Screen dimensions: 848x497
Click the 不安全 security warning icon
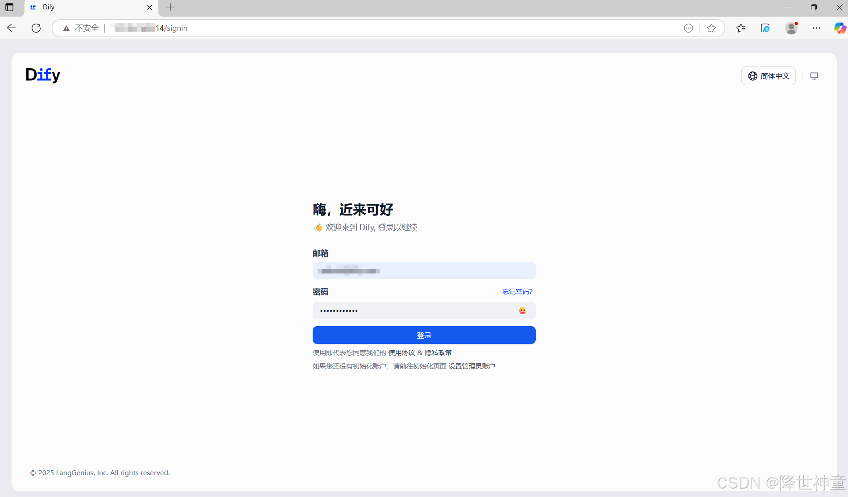click(x=66, y=28)
